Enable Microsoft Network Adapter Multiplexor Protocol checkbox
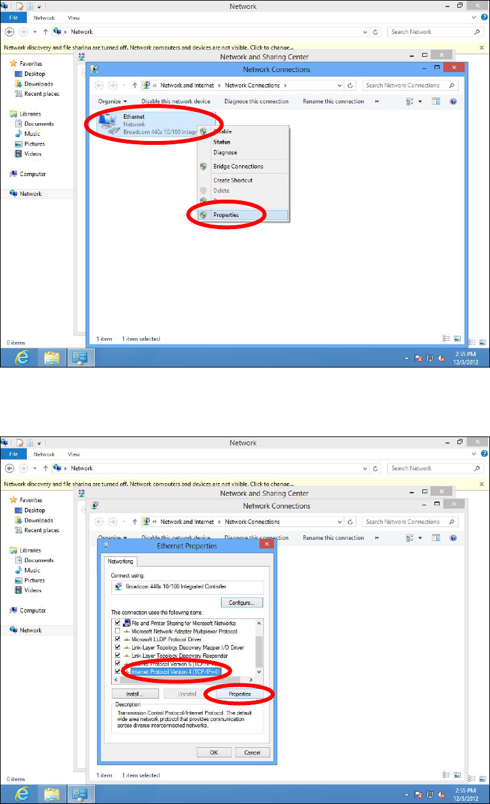The width and height of the screenshot is (490, 804). coord(117,631)
